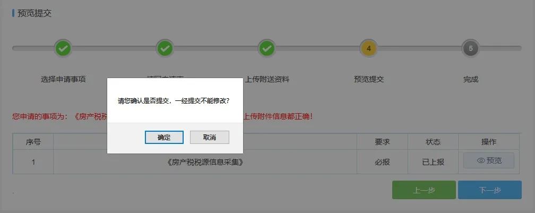Image resolution: width=535 pixels, height=213 pixels.
Task: Go back with the green 上一步 button
Action: click(424, 190)
